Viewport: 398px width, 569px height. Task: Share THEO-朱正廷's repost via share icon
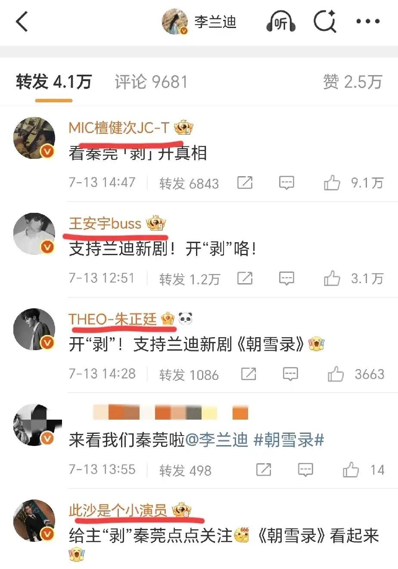[249, 374]
